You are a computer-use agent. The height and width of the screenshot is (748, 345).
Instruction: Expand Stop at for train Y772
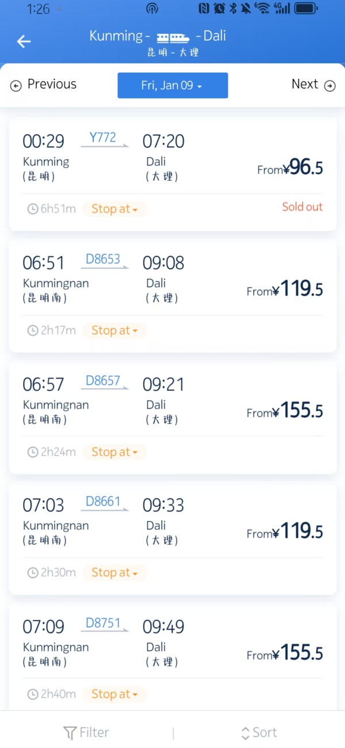[x=114, y=209]
